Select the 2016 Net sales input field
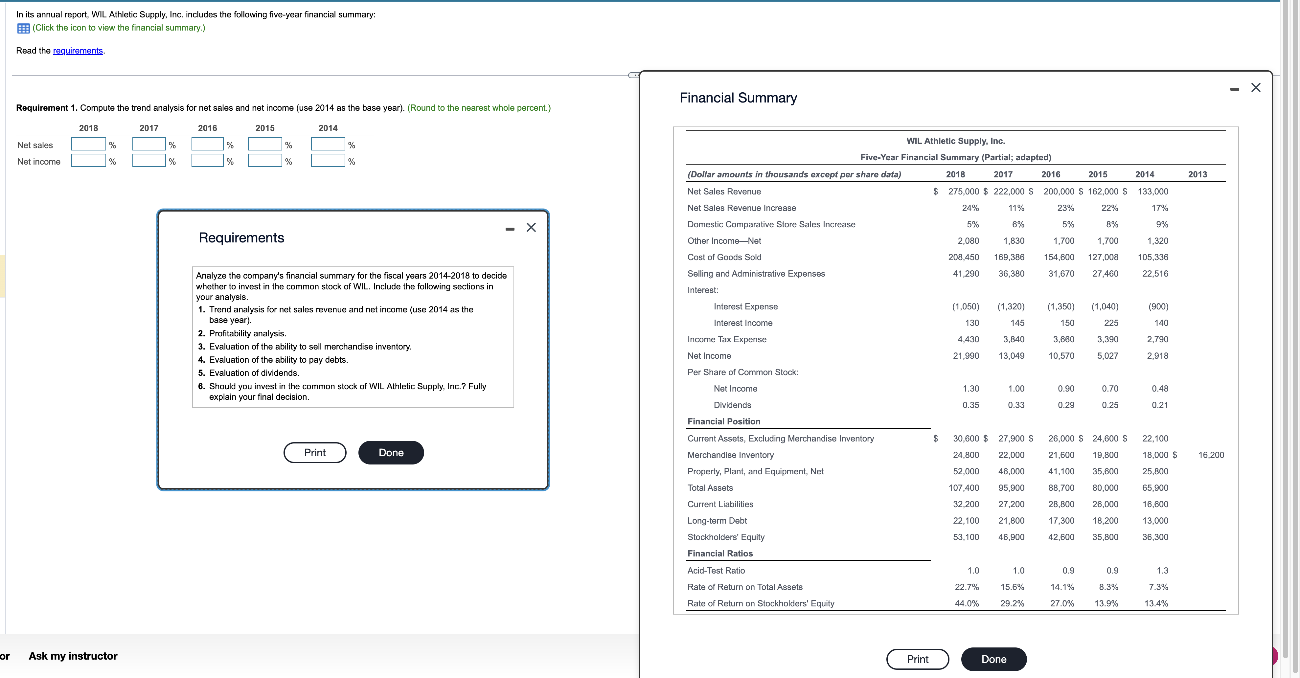 coord(207,144)
